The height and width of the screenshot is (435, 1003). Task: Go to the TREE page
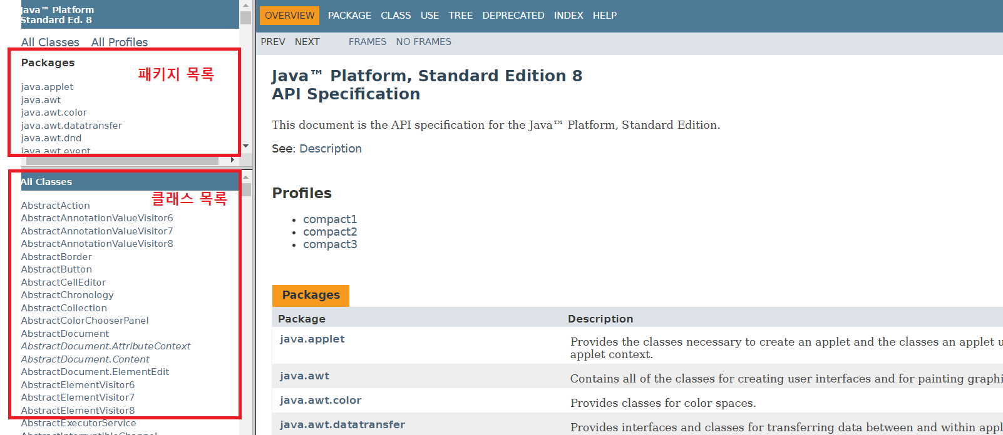point(460,16)
